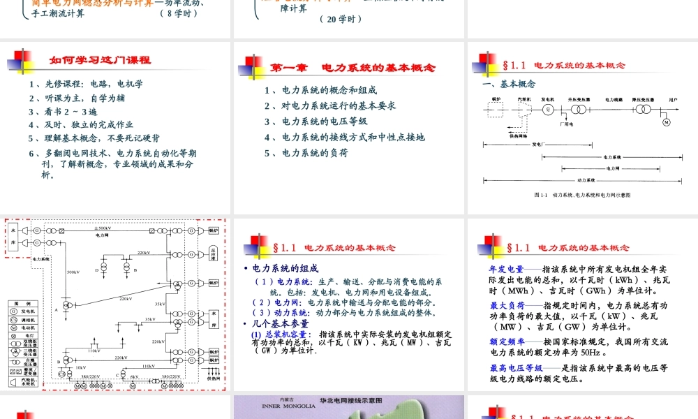Viewport: 698px width, 419px height.
Task: Click the 汽轮机/水轮机 legend symbol
Action: (x=12, y=381)
